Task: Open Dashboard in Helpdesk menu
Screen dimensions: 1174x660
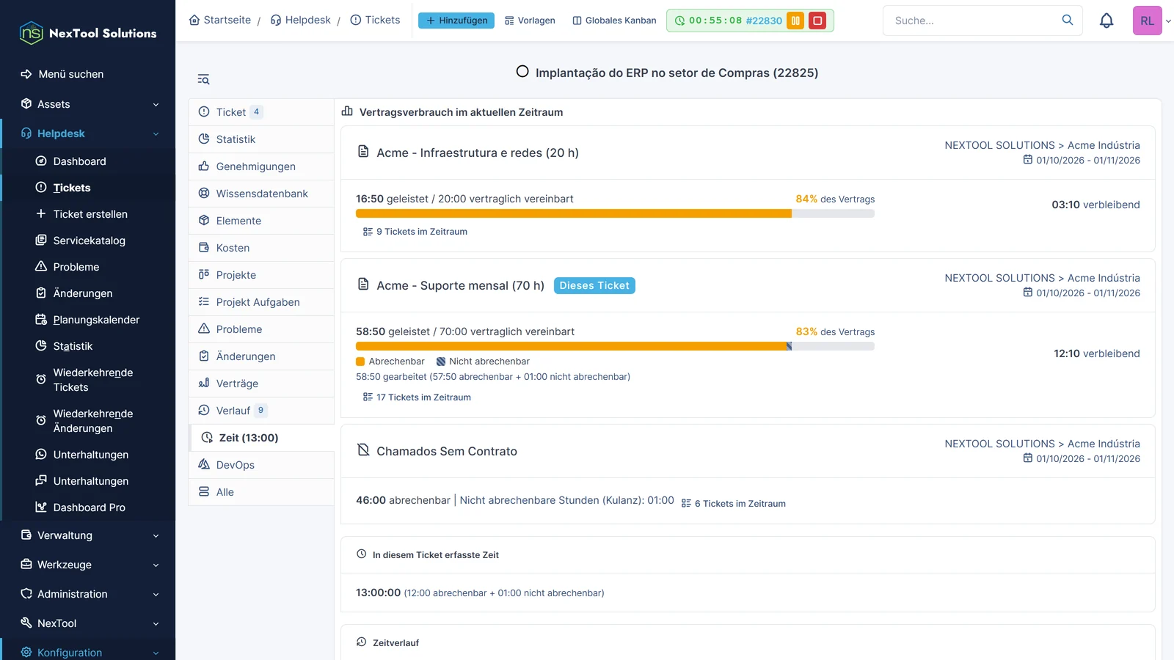Action: tap(79, 161)
